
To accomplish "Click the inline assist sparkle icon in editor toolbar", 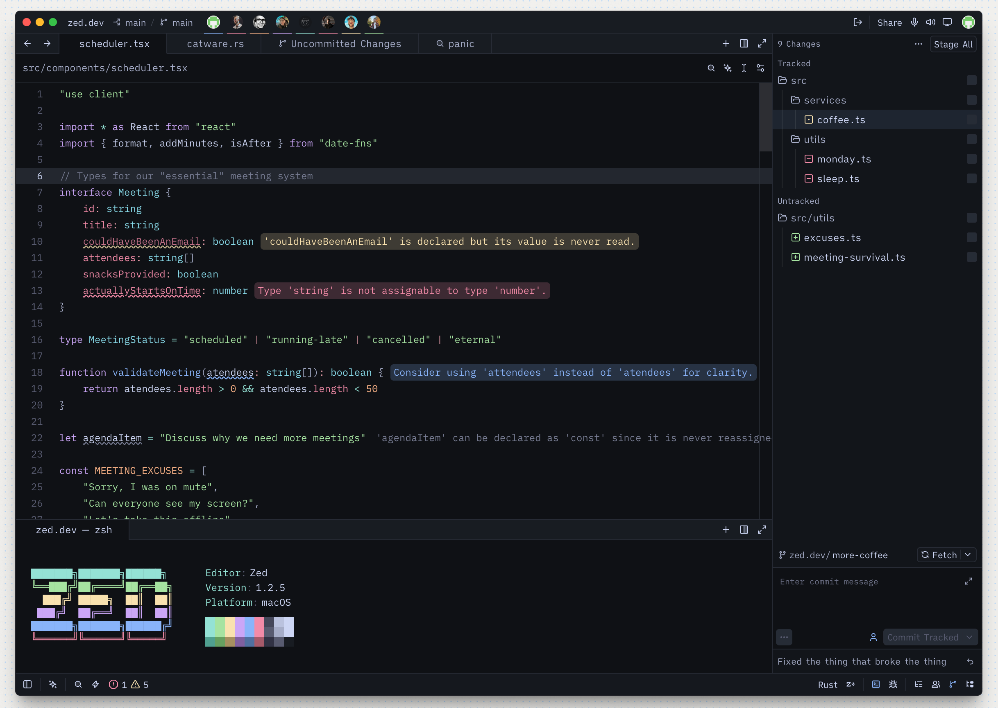I will click(x=728, y=68).
